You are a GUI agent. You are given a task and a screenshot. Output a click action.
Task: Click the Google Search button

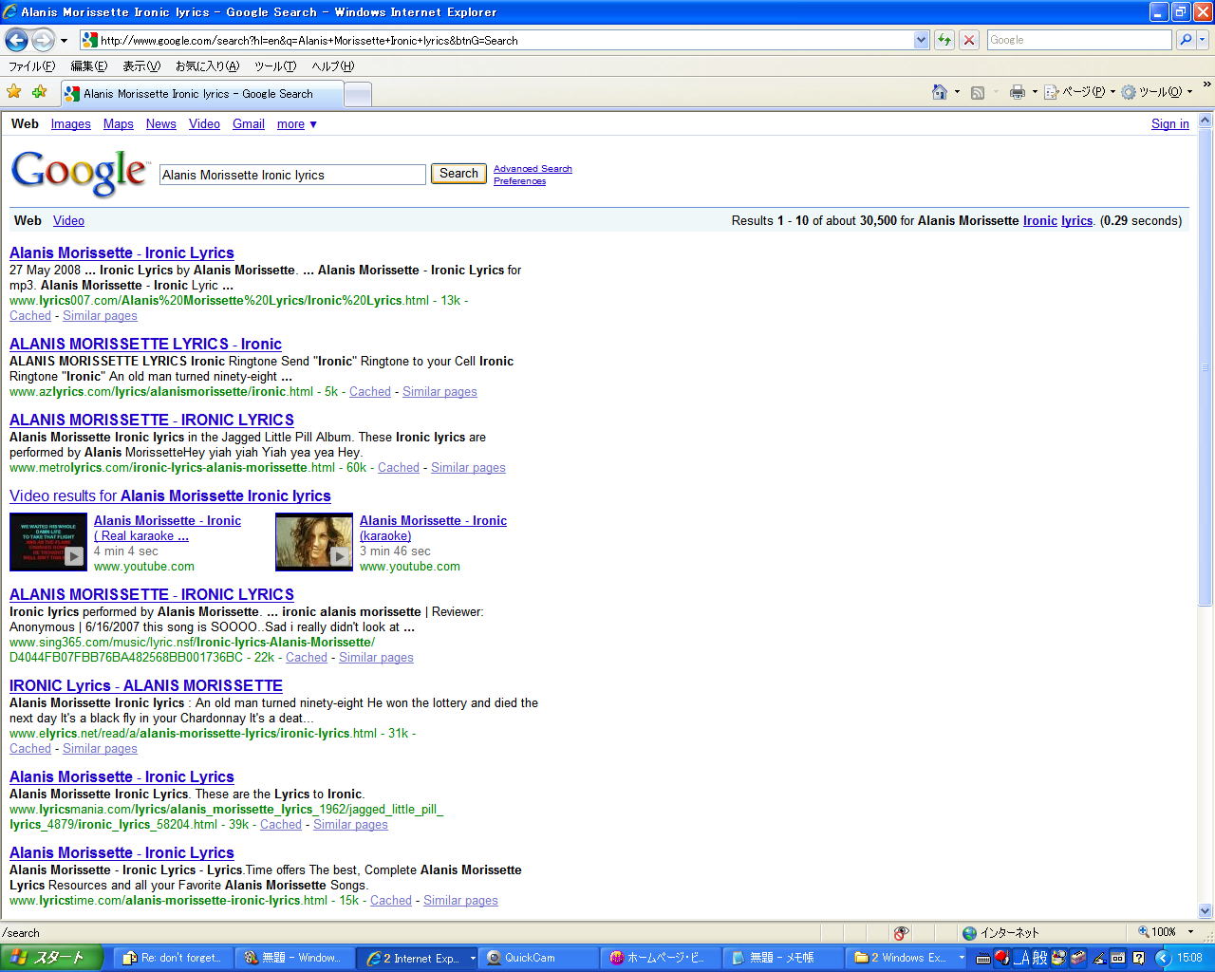pos(458,174)
